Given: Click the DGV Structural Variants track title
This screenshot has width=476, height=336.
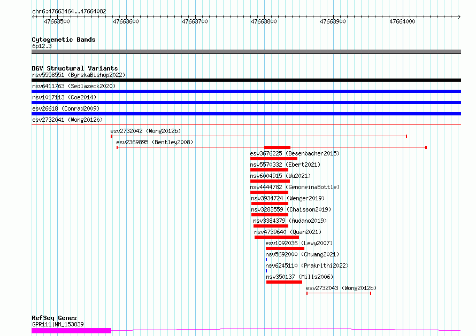Looking at the screenshot, I should coord(74,68).
